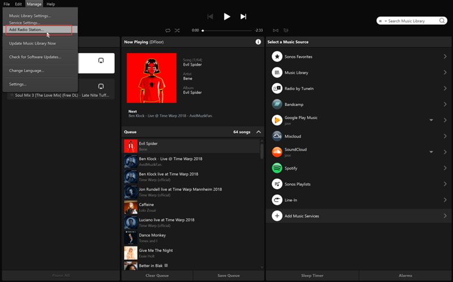Click the Spotify icon

coord(277,168)
